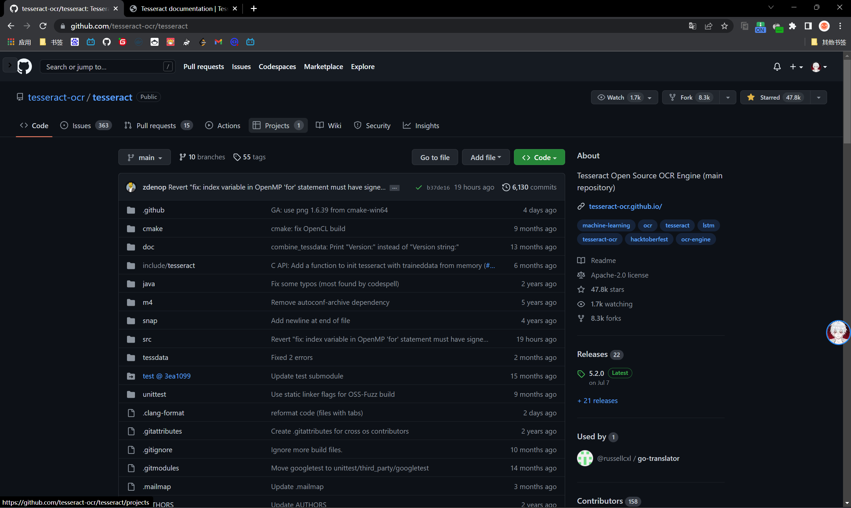Click the browser back arrow
This screenshot has width=851, height=508.
(11, 26)
